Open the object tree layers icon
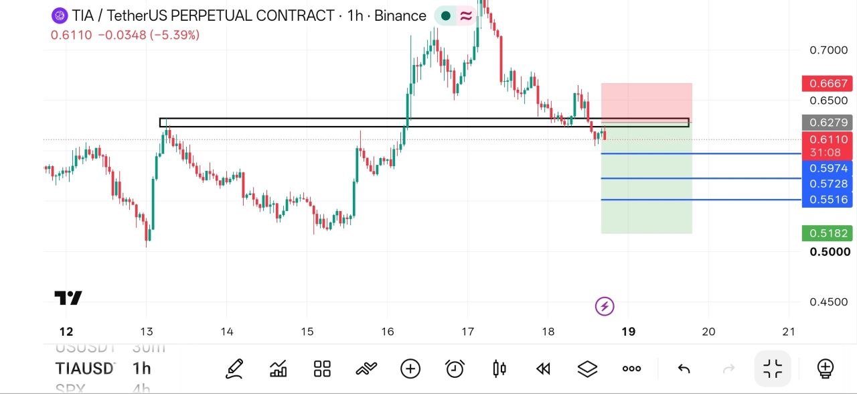 (587, 369)
